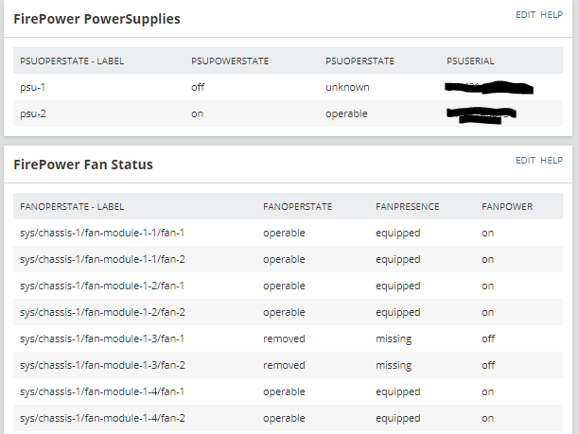
Task: Click the FANPRESENCE column header
Action: (408, 206)
